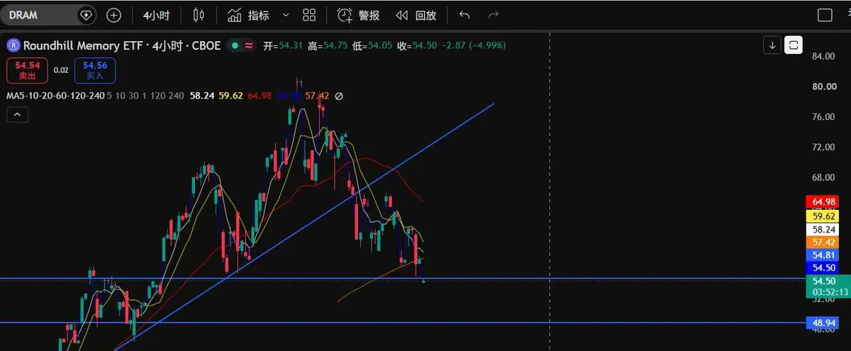Open the candlestick chart style menu
This screenshot has height=351, width=851.
[199, 15]
